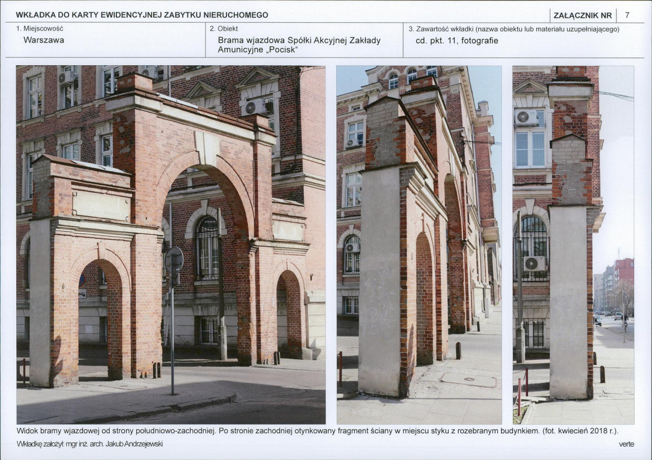Click the large left photo of the gate

click(171, 244)
